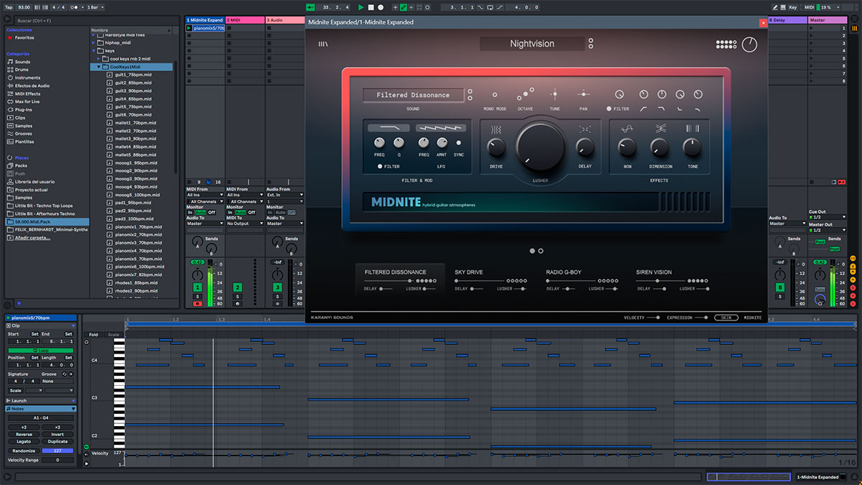
Task: Click the Drive icon above DRIVE knob
Action: coord(496,129)
